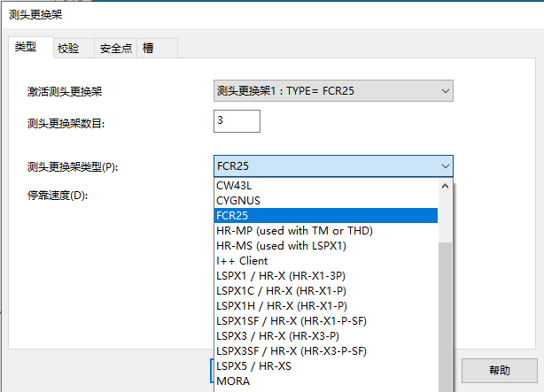Pick LSPX1SF / HR-X (HR-X1-P-SF) option
The height and width of the screenshot is (392, 544).
(325, 321)
